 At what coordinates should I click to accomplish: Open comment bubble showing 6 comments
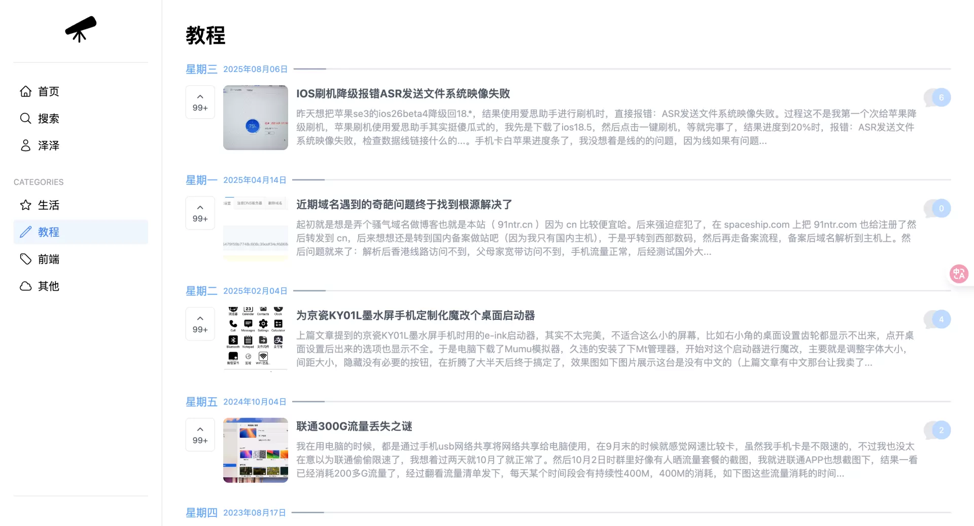pos(940,97)
